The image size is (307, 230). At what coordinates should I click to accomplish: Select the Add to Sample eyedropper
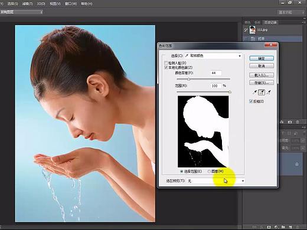[262, 92]
